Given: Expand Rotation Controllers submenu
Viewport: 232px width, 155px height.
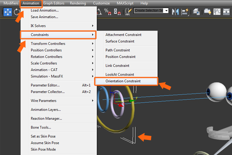Looking at the screenshot, I should (59, 57).
